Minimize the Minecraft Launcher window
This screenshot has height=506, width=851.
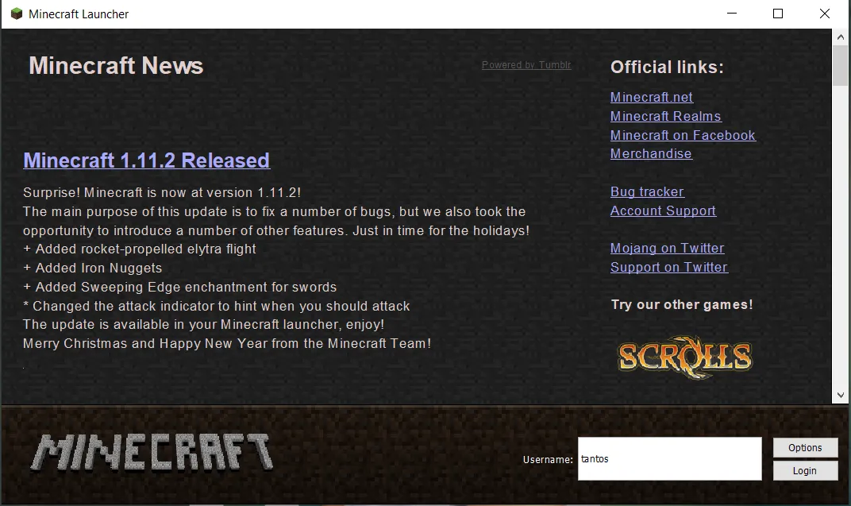(732, 14)
